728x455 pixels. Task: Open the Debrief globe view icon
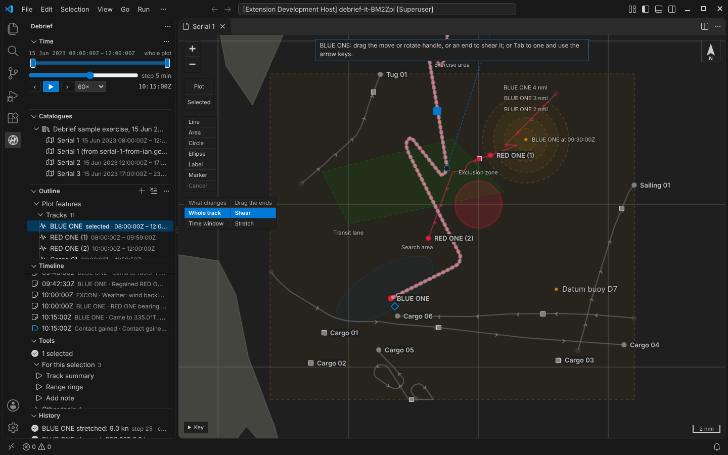point(13,140)
